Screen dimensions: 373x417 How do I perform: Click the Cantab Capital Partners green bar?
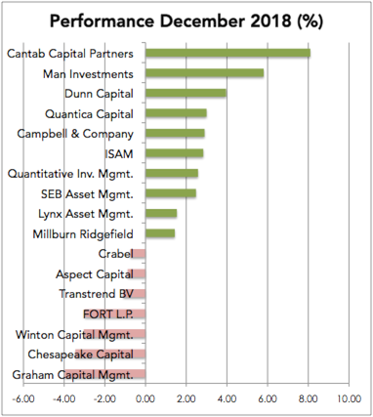tap(228, 53)
